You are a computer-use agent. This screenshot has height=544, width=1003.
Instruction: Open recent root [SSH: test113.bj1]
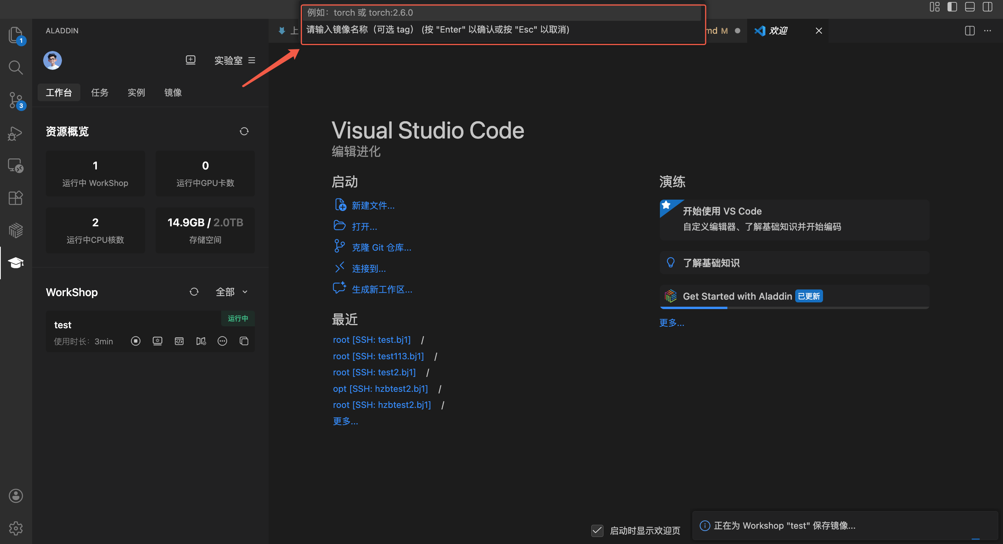point(378,356)
